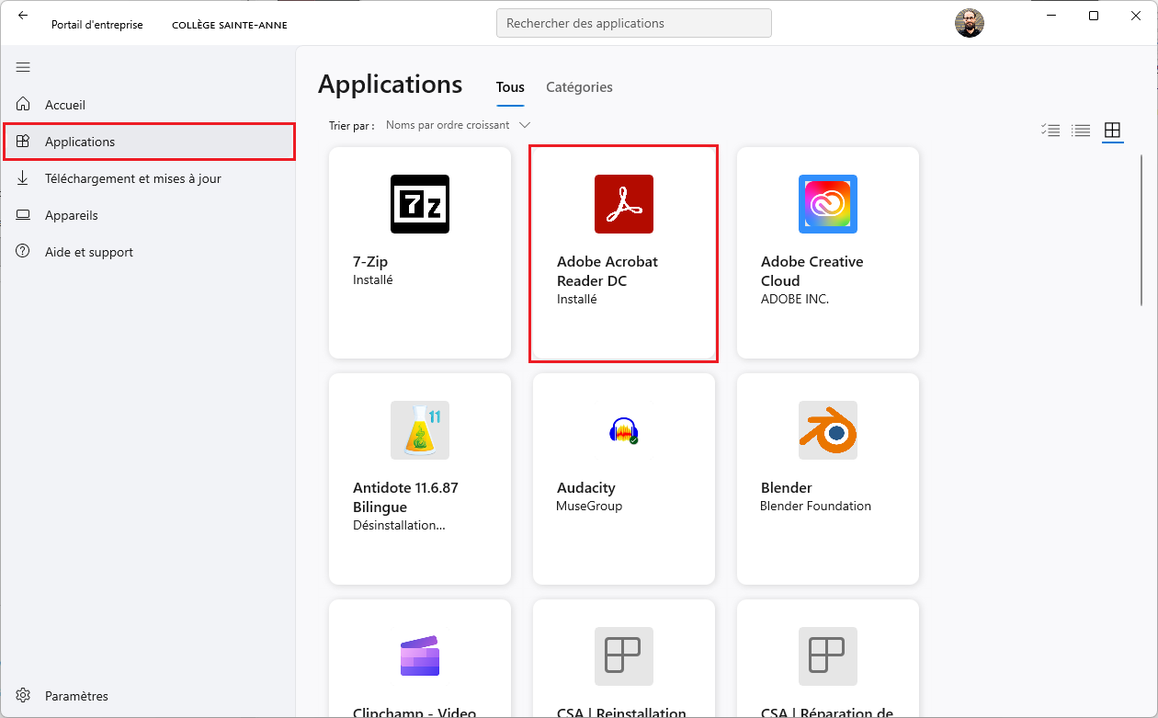Click the vertical scrollbar of the applications list

[x=1141, y=230]
